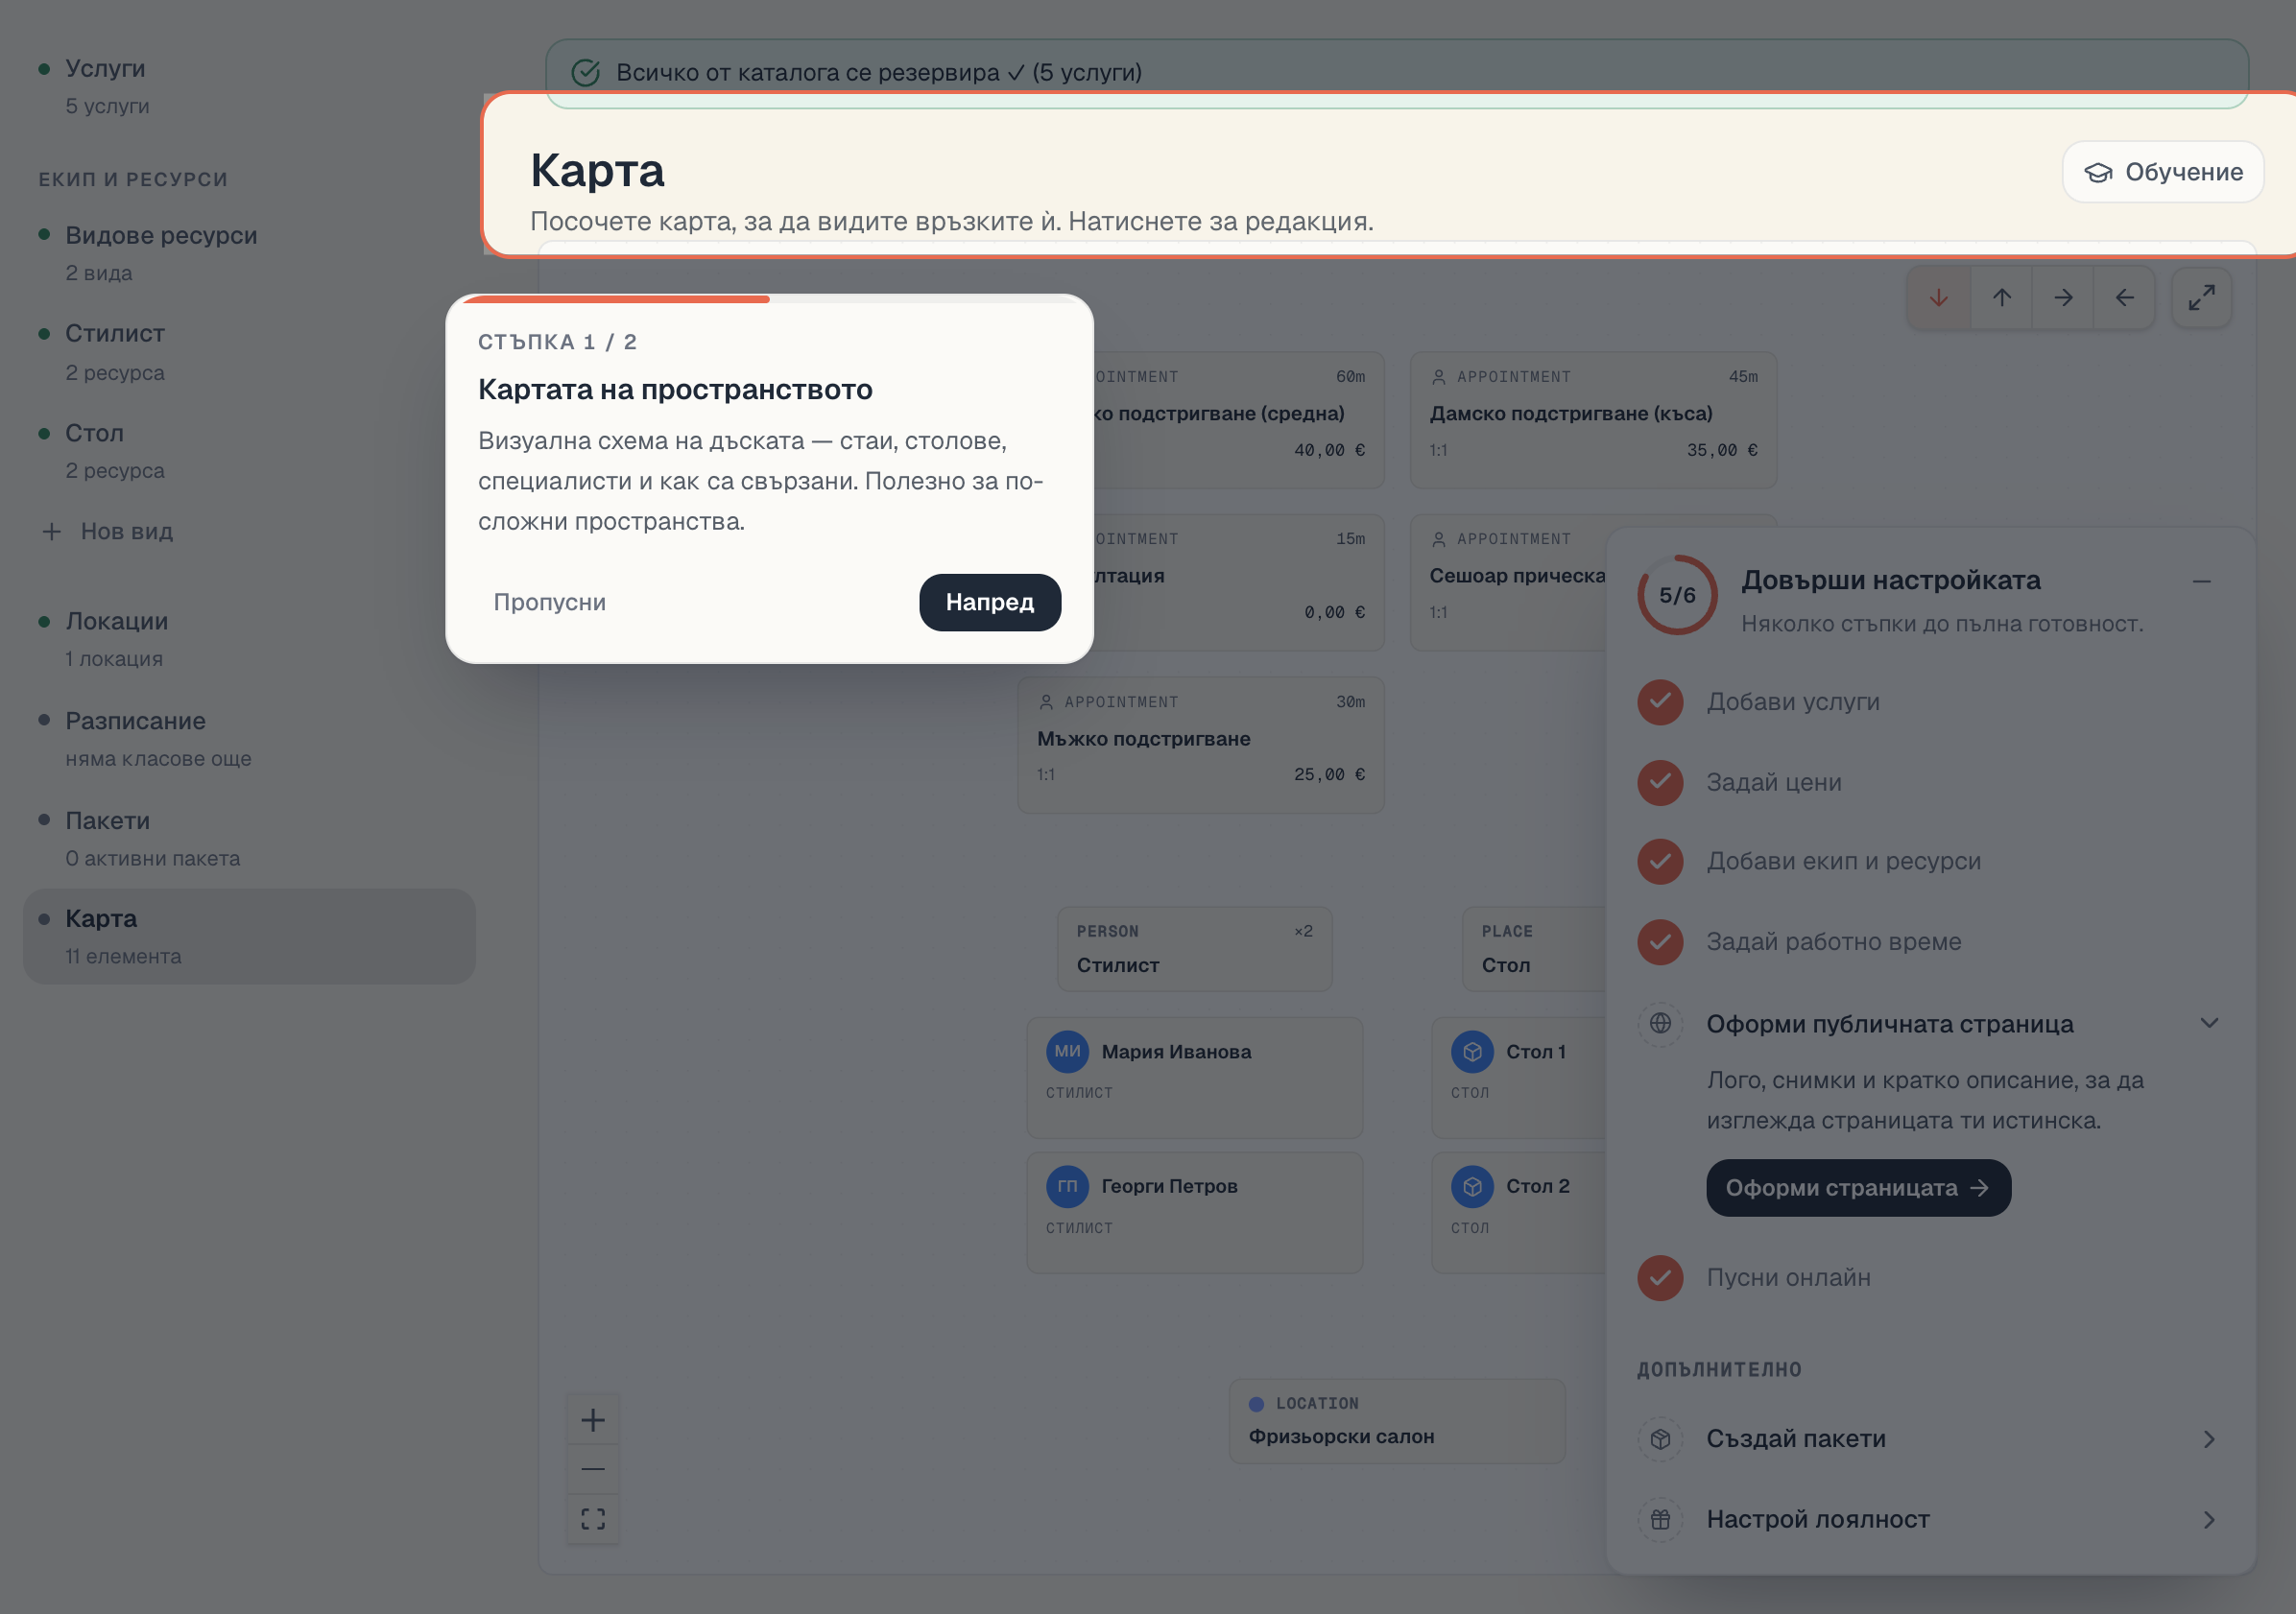Viewport: 2296px width, 1614px height.
Task: Click the blue dot on the Location card
Action: click(1256, 1405)
